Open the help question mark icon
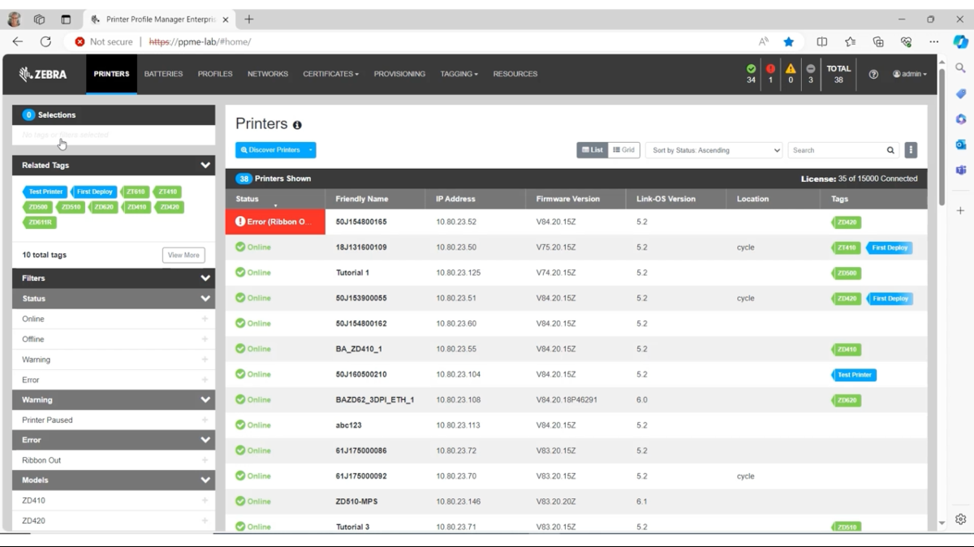Image resolution: width=974 pixels, height=547 pixels. click(x=873, y=74)
